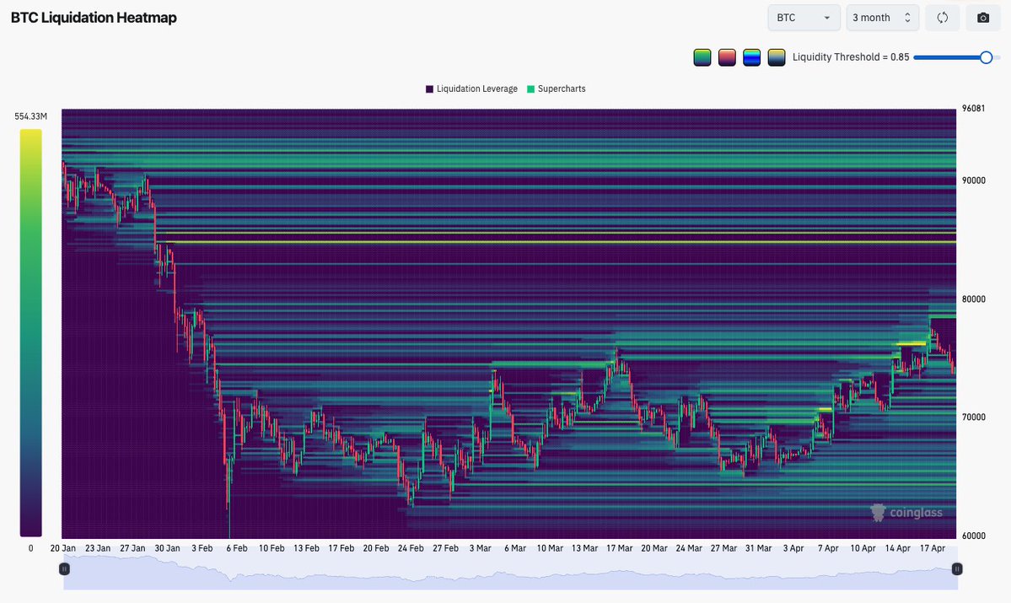Image resolution: width=1011 pixels, height=603 pixels.
Task: Click the liquidation intensity color scale bar
Action: click(31, 333)
